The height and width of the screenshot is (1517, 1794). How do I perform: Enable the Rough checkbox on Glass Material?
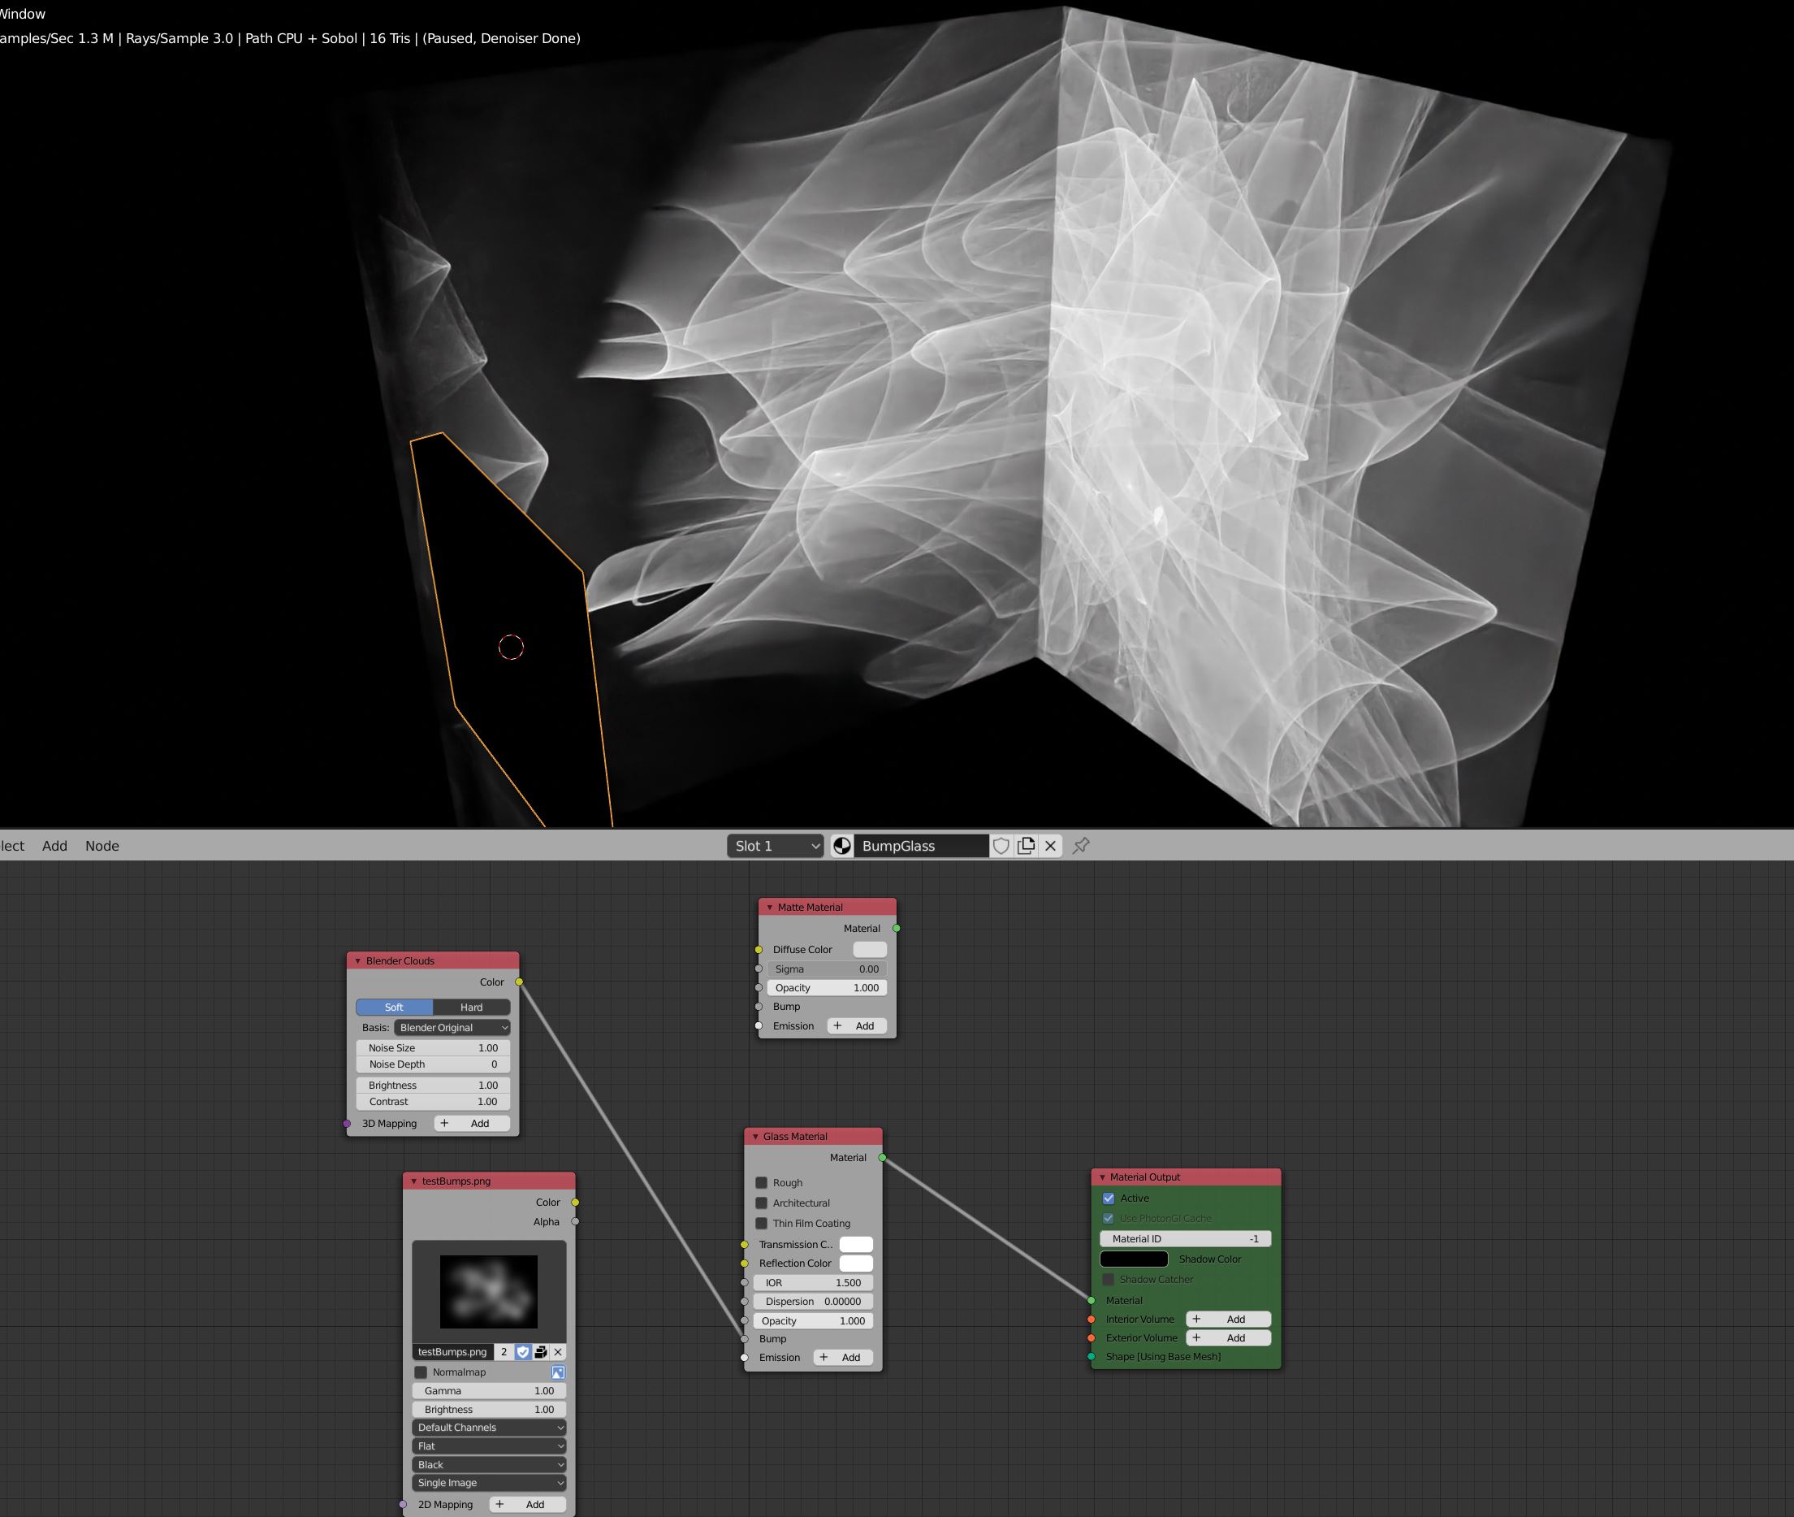point(762,1183)
